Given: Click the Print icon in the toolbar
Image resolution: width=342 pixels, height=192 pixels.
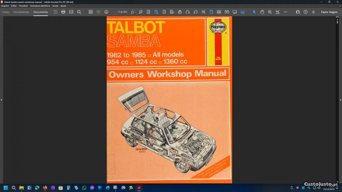Looking at the screenshot, I should click(63, 12).
